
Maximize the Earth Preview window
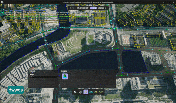tap(168, 2)
